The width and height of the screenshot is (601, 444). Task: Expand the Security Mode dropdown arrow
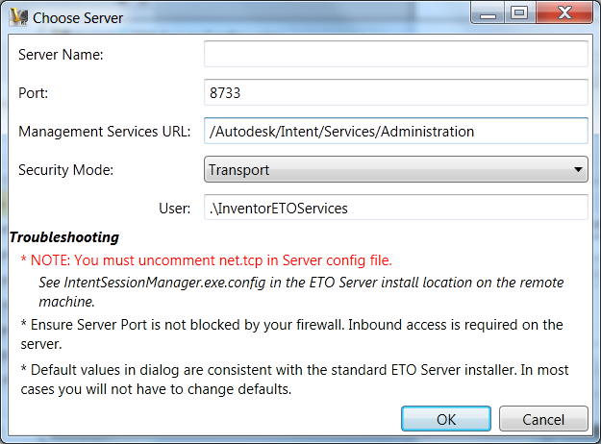click(x=578, y=170)
